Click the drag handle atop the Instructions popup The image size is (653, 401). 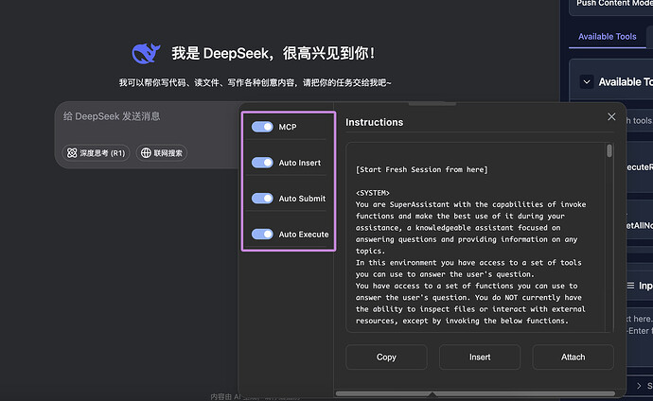point(432,103)
